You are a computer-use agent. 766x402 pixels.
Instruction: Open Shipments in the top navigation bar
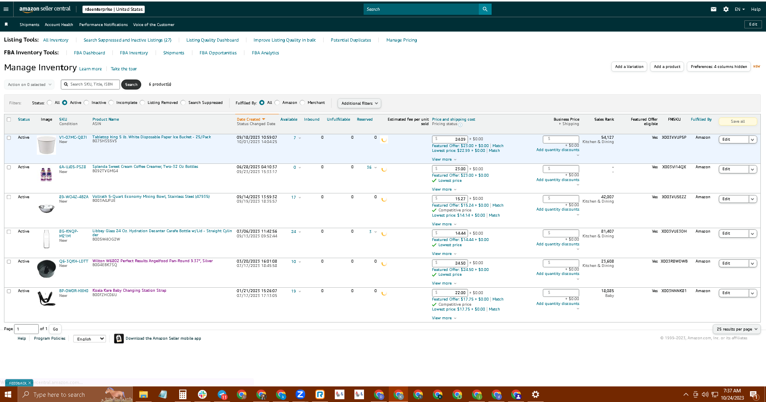click(x=30, y=25)
